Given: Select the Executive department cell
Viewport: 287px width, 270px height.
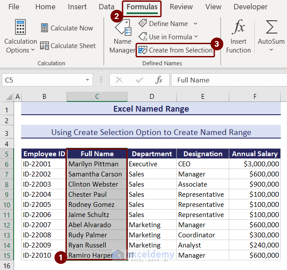Looking at the screenshot, I should click(152, 164).
